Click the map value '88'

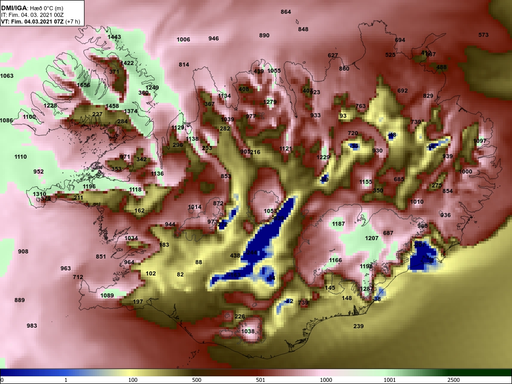[199, 262]
